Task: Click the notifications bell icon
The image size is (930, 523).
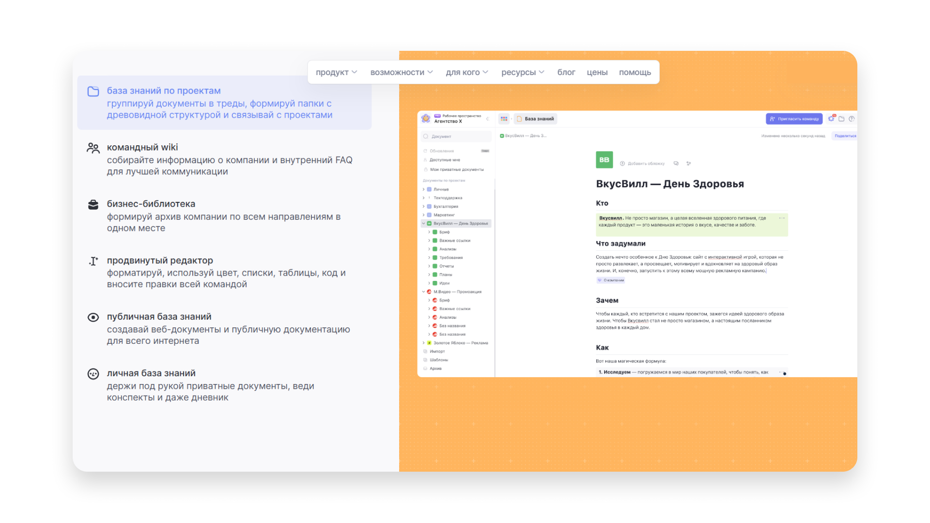Action: 832,119
